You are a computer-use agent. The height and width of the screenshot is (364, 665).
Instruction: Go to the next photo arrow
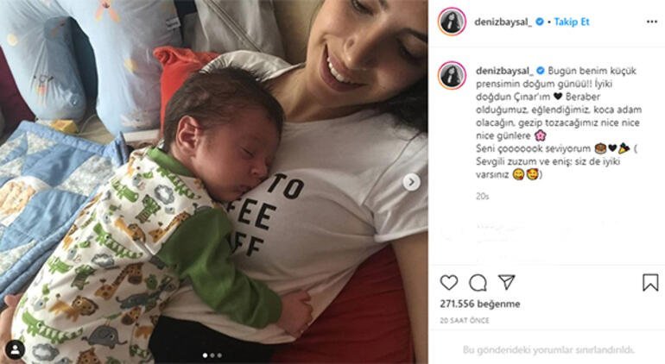coord(411,182)
